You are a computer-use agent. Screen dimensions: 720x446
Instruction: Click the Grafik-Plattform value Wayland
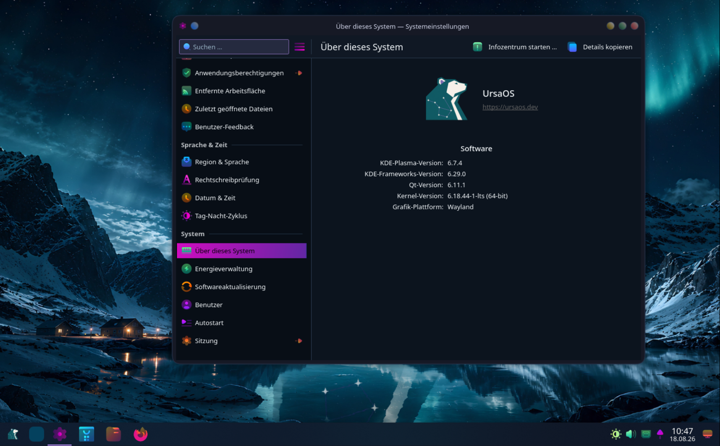coord(461,207)
